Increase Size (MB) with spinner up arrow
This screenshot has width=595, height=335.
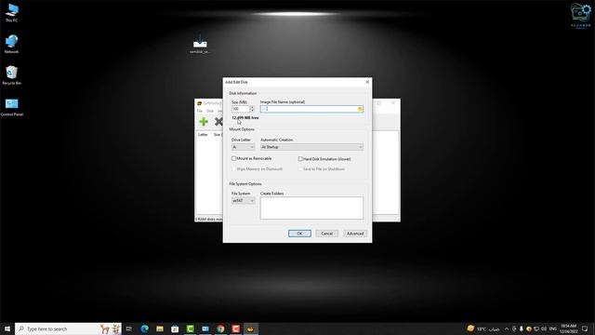click(x=252, y=108)
